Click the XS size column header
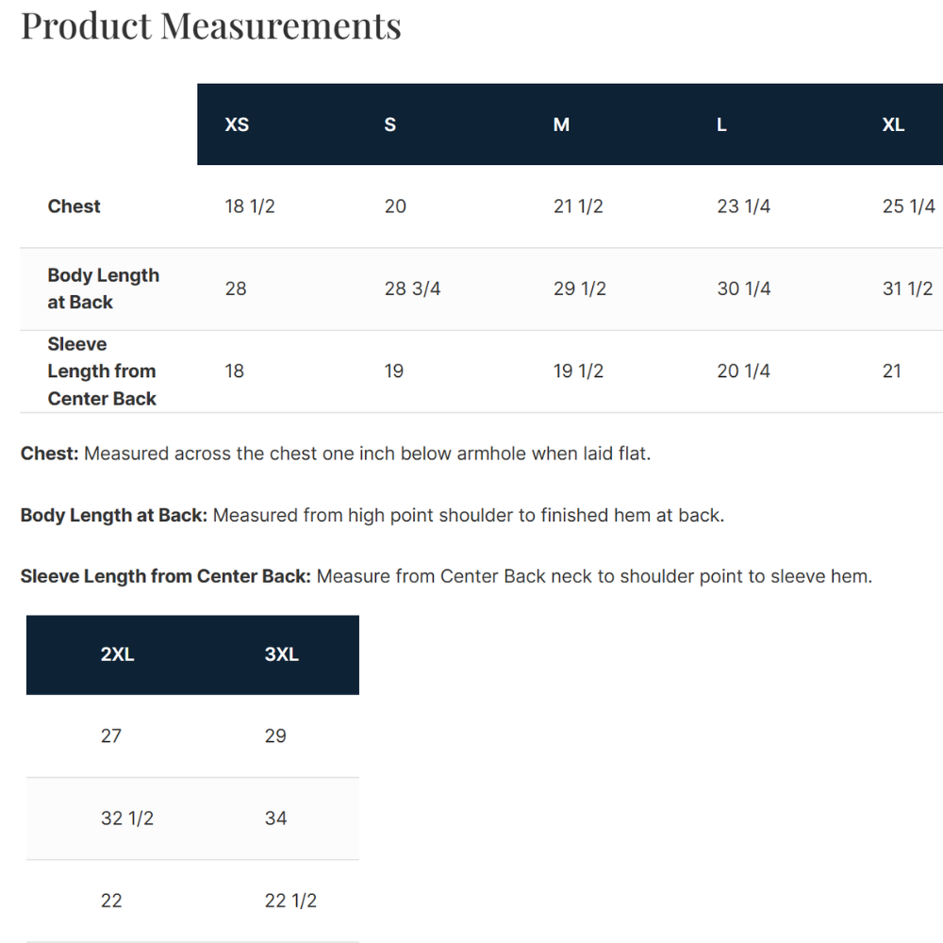 (x=237, y=124)
